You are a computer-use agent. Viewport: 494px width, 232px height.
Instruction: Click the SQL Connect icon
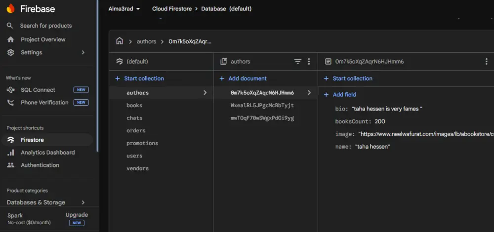10,90
